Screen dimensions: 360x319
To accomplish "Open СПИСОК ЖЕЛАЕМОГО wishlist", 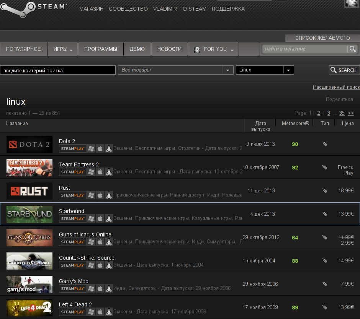I will (322, 38).
